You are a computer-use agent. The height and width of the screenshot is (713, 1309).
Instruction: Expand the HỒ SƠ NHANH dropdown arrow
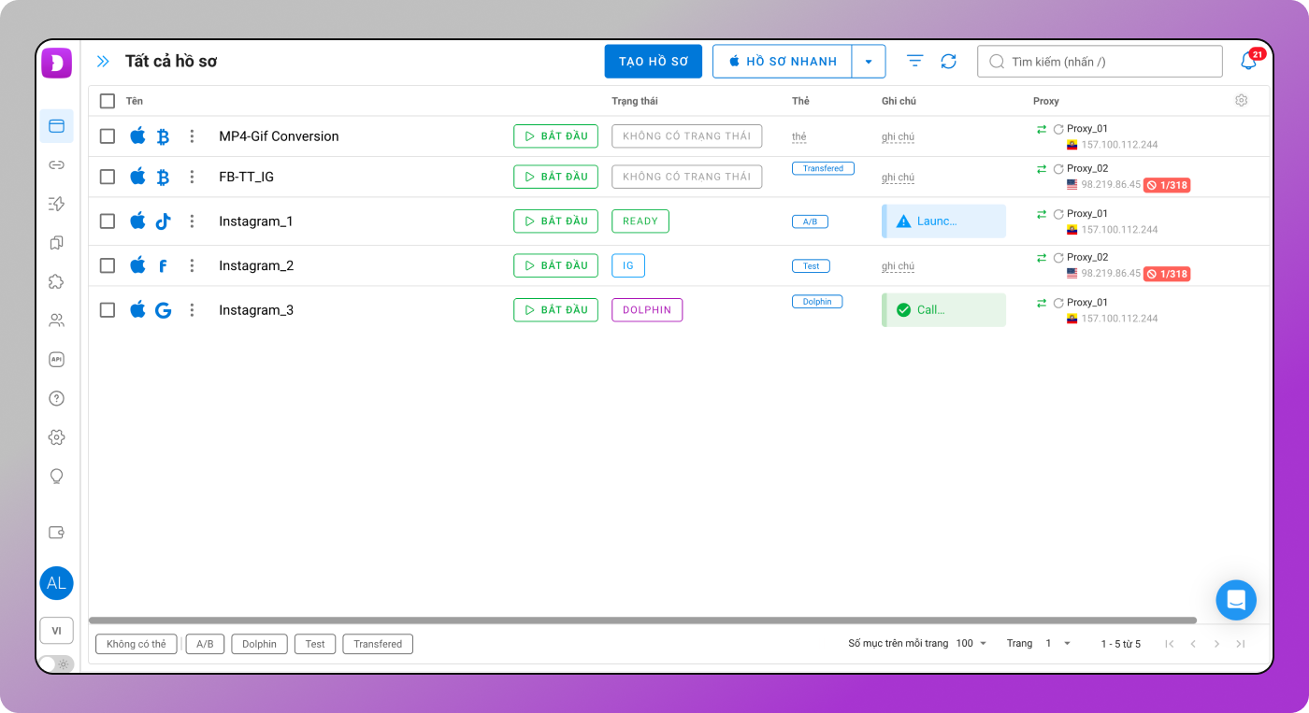[869, 62]
